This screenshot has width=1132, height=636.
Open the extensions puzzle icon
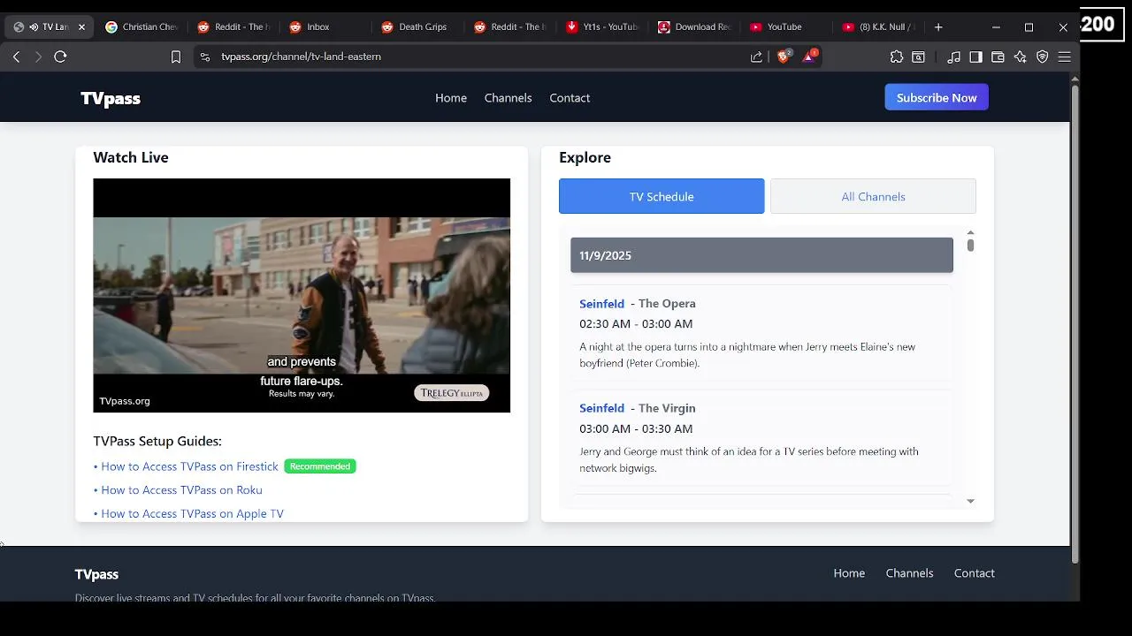897,57
